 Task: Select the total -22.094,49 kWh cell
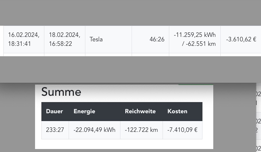95,130
